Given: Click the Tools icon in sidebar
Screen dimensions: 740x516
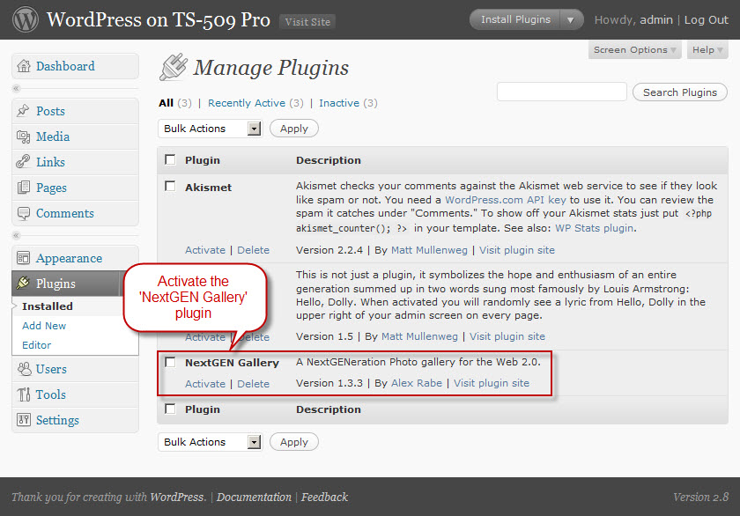Looking at the screenshot, I should click(24, 394).
